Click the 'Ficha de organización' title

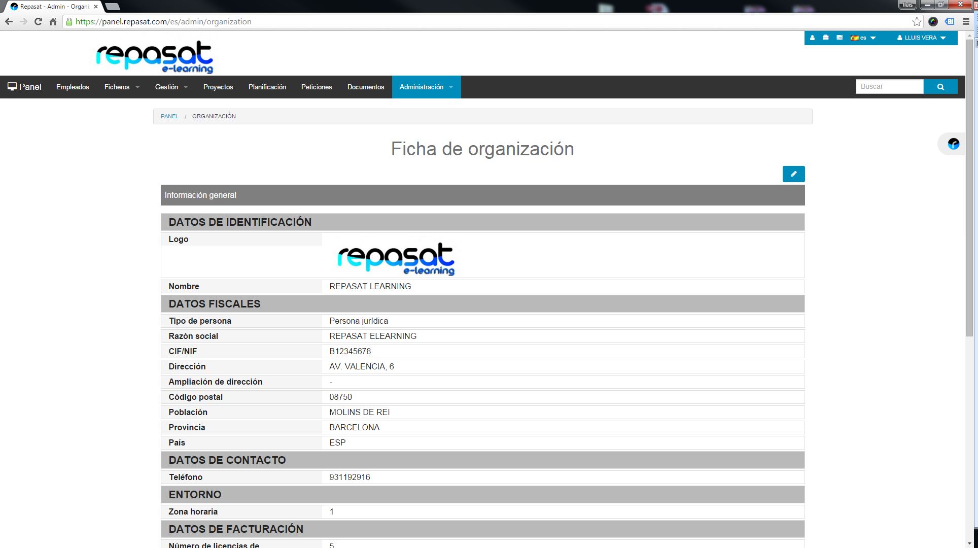tap(482, 149)
